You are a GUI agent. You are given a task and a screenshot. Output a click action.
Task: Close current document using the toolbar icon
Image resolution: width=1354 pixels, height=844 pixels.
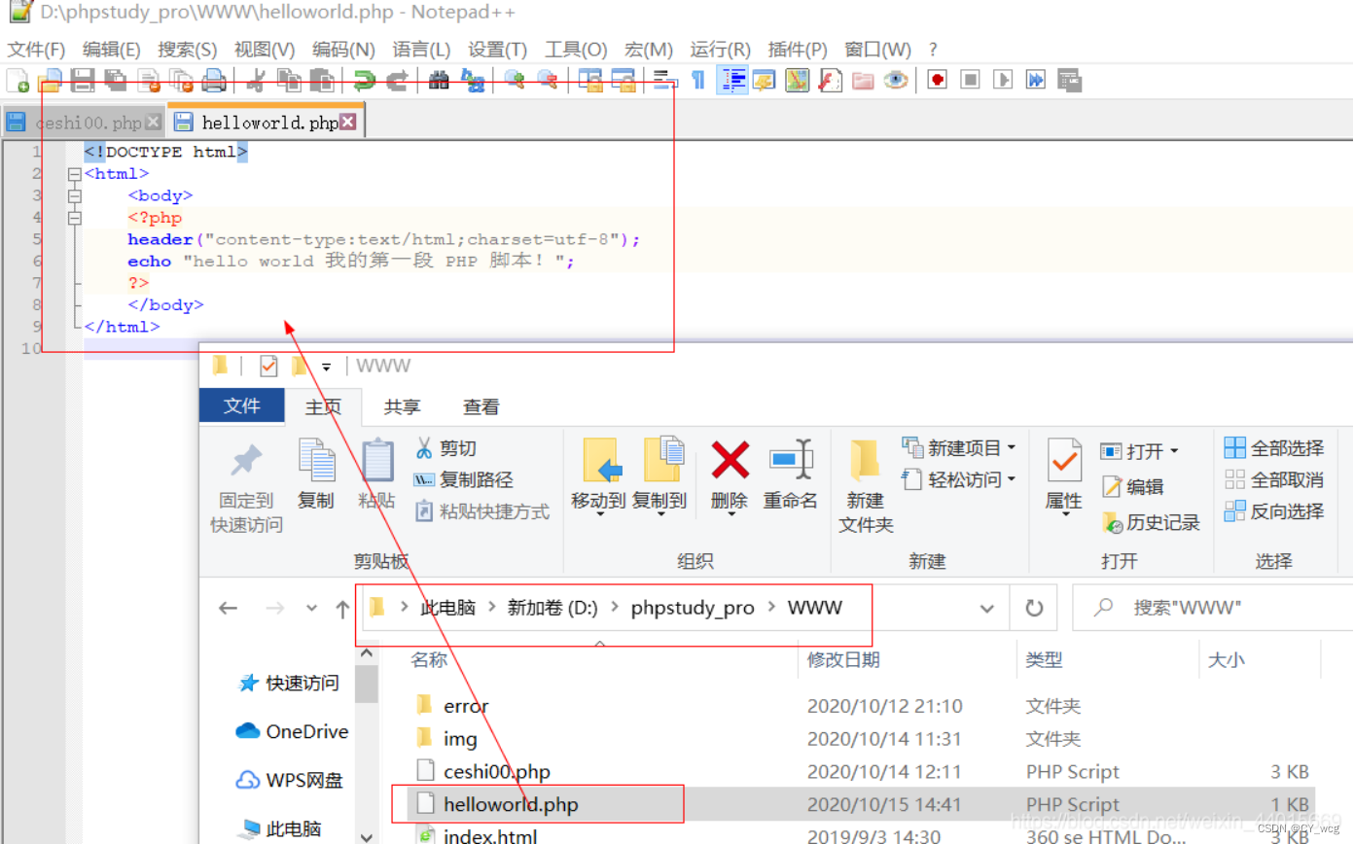point(148,81)
